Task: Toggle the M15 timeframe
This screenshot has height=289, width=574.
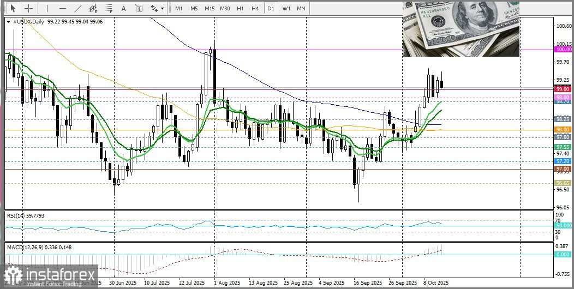Action: click(x=210, y=8)
